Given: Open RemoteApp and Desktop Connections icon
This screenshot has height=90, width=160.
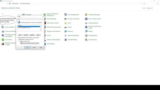Looking at the screenshot, I should coord(3,35).
